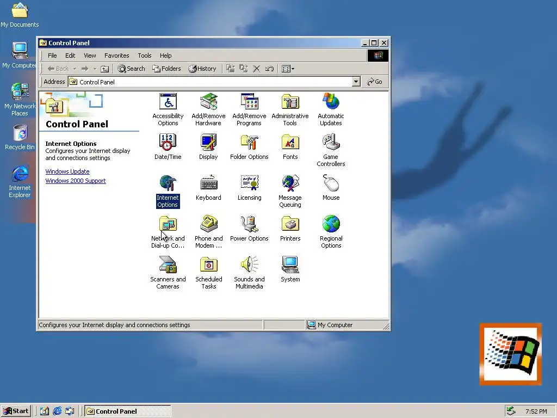Click the Up folder toolbar icon

[x=104, y=69]
